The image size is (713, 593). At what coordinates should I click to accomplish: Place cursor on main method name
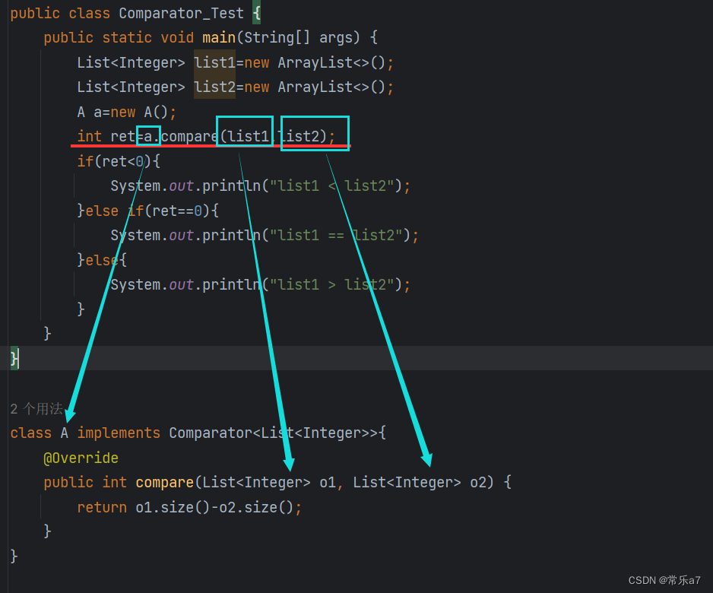coord(219,37)
